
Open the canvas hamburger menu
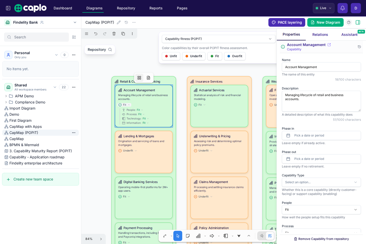pos(87,34)
